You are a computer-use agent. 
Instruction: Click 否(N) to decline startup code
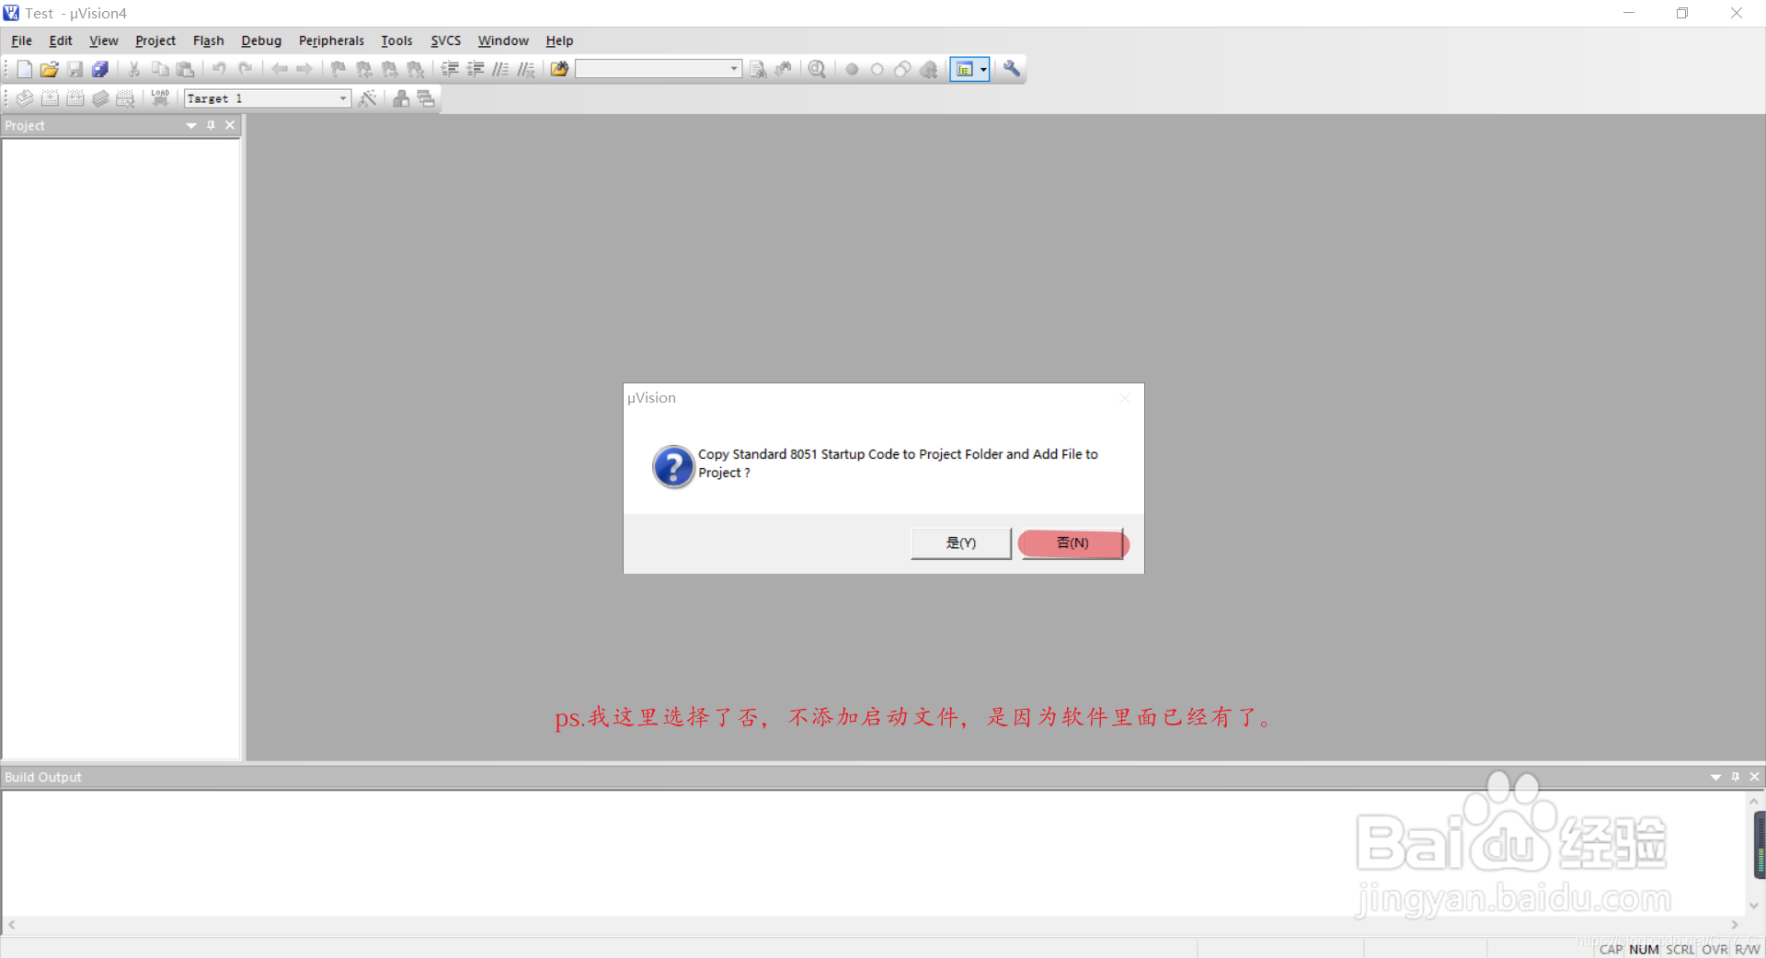(x=1072, y=543)
